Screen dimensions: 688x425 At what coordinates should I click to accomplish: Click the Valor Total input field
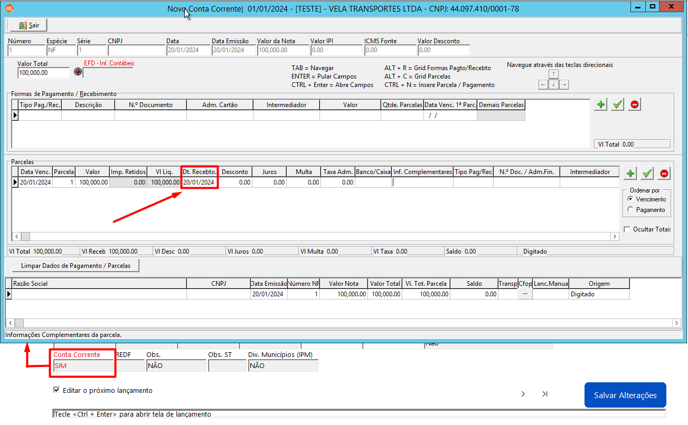43,73
